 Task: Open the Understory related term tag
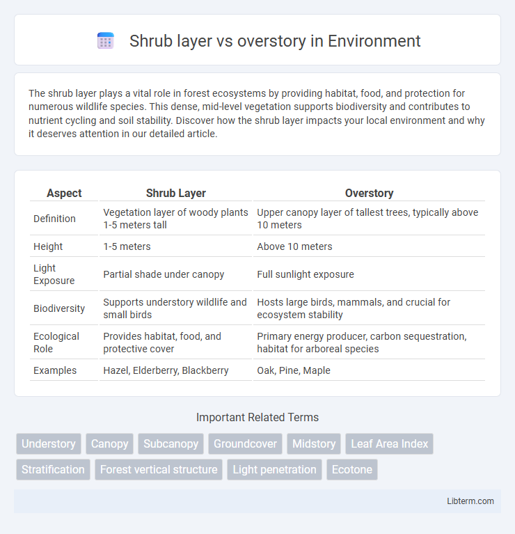click(x=49, y=443)
